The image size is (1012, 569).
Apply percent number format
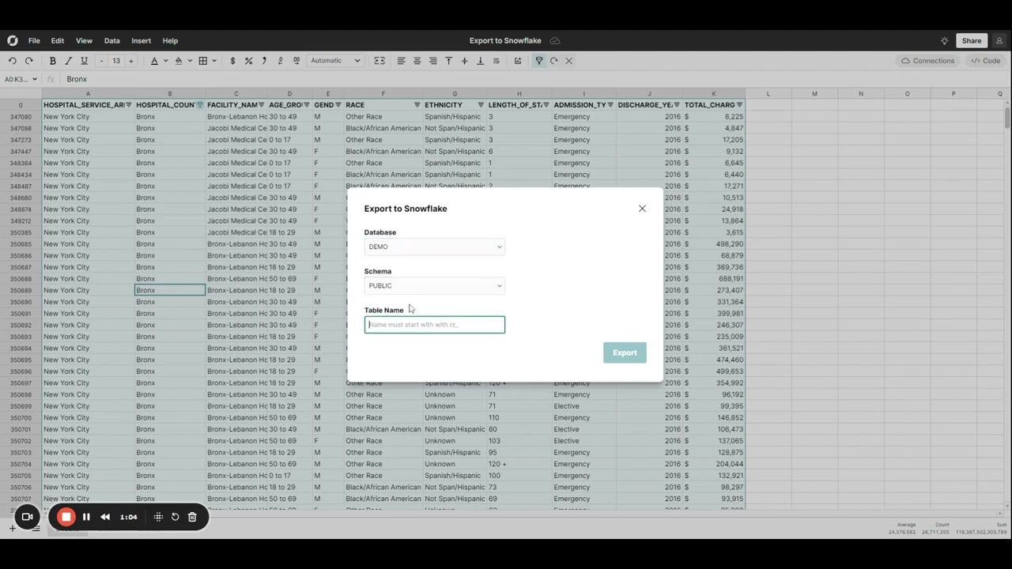coord(248,61)
